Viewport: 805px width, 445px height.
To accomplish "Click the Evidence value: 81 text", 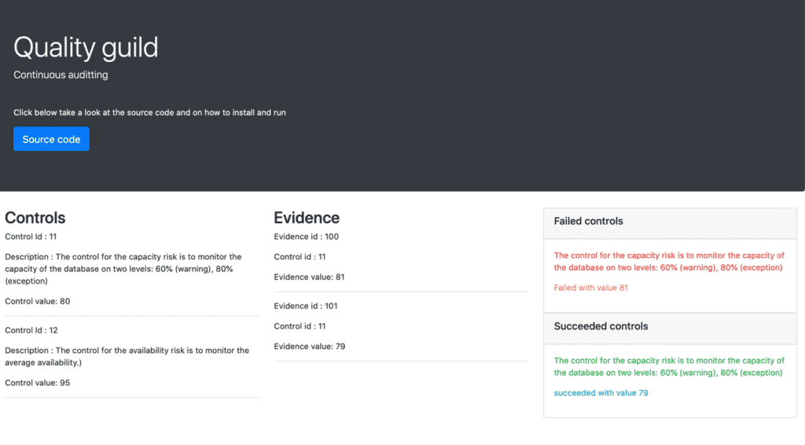I will 309,277.
